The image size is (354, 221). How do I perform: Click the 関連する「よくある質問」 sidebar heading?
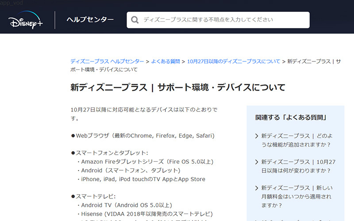(291, 118)
